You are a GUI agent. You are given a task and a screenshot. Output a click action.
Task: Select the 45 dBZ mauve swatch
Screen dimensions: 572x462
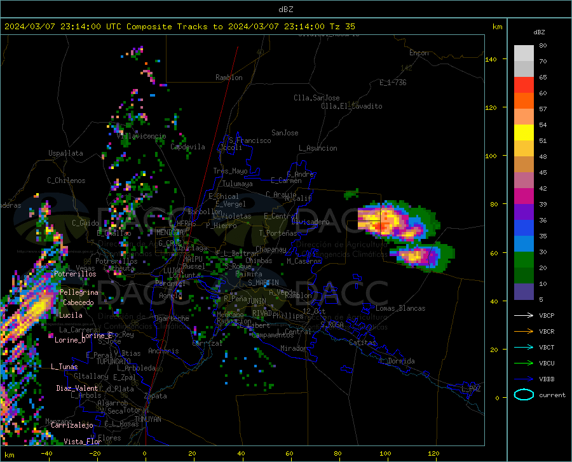[x=524, y=180]
